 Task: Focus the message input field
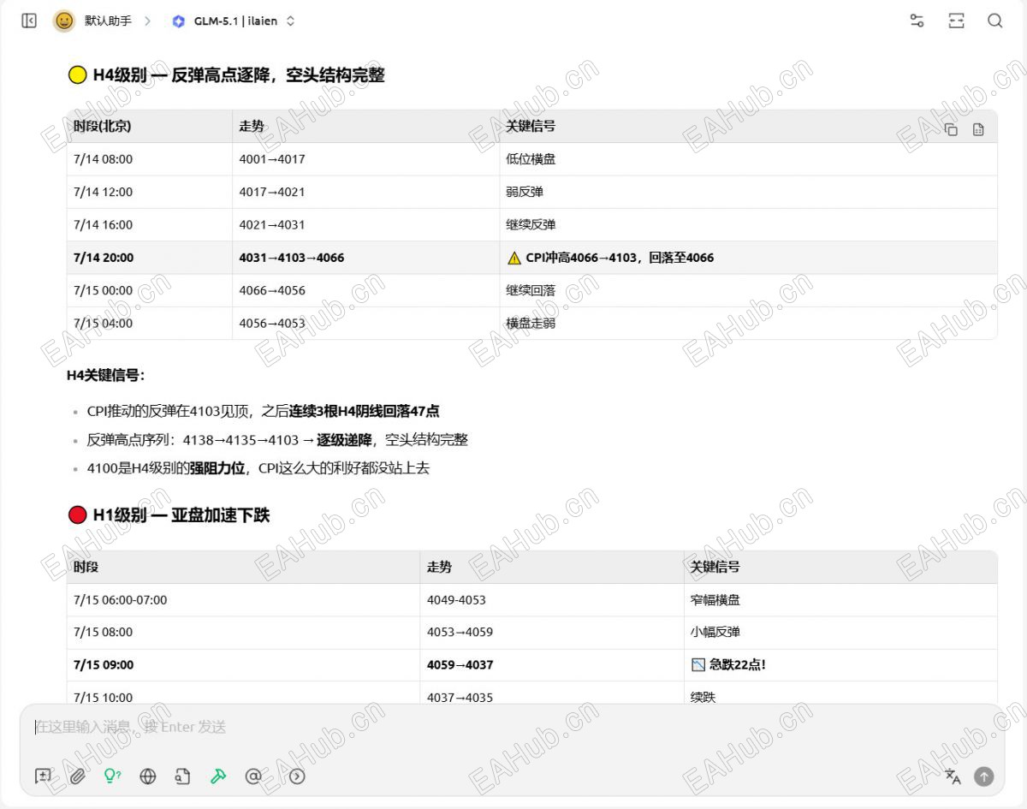point(512,727)
